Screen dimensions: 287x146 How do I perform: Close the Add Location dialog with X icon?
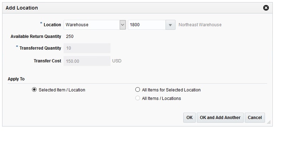coord(266,8)
